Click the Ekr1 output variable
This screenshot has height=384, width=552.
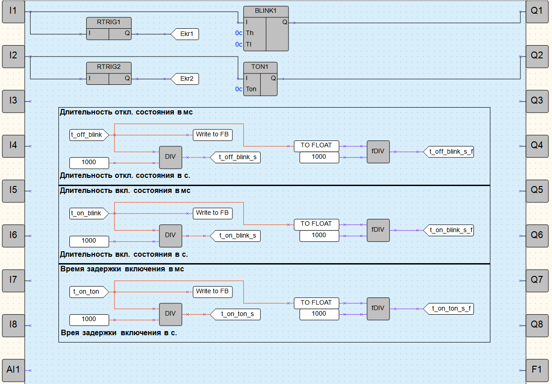coord(186,34)
